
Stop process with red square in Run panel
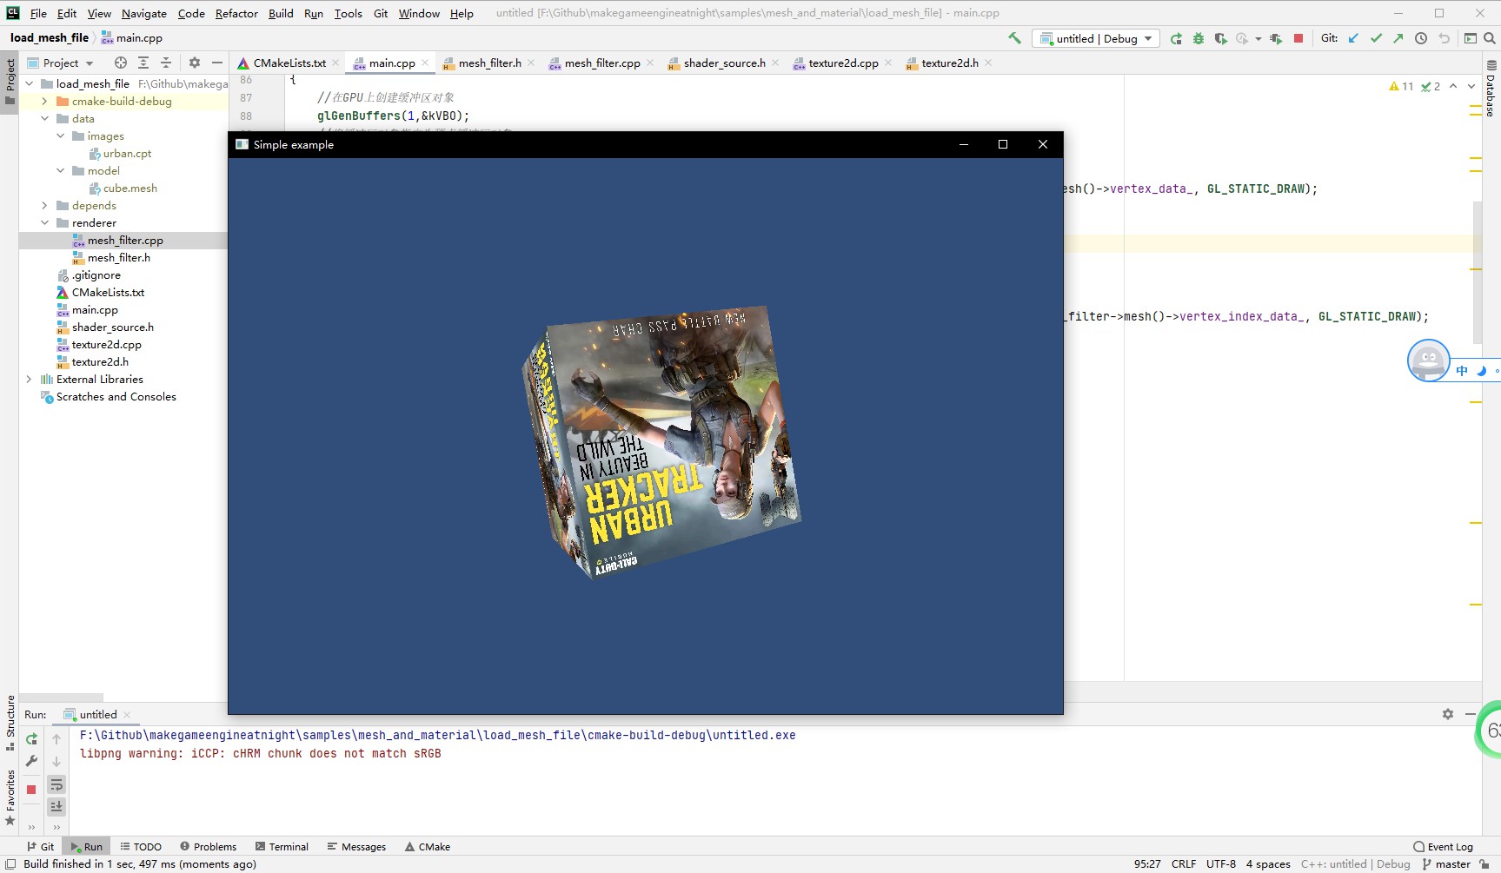click(x=31, y=790)
